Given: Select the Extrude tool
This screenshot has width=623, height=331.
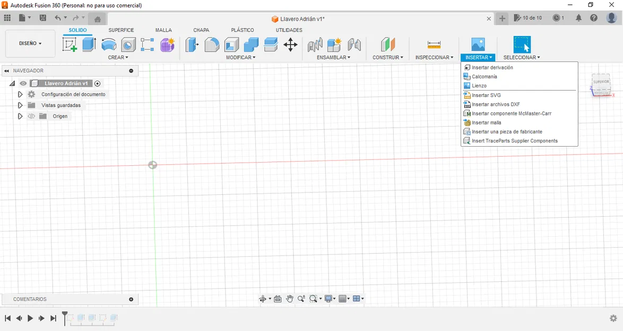Looking at the screenshot, I should [89, 44].
